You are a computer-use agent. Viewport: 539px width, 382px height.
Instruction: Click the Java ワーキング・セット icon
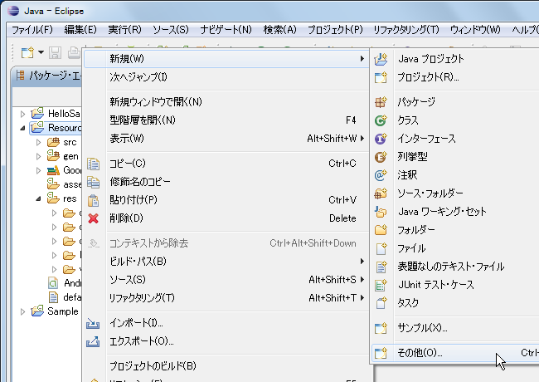pos(381,212)
